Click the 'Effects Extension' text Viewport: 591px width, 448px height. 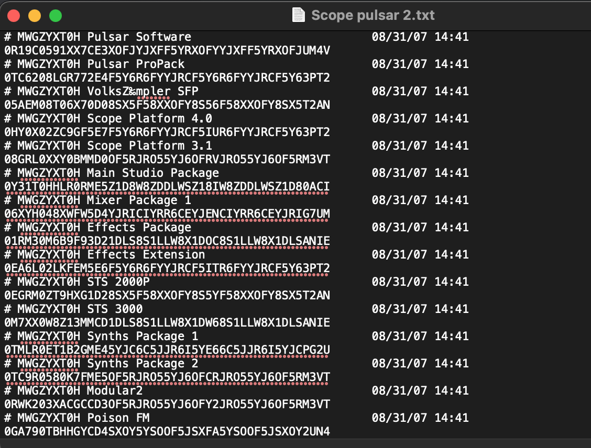(x=146, y=254)
